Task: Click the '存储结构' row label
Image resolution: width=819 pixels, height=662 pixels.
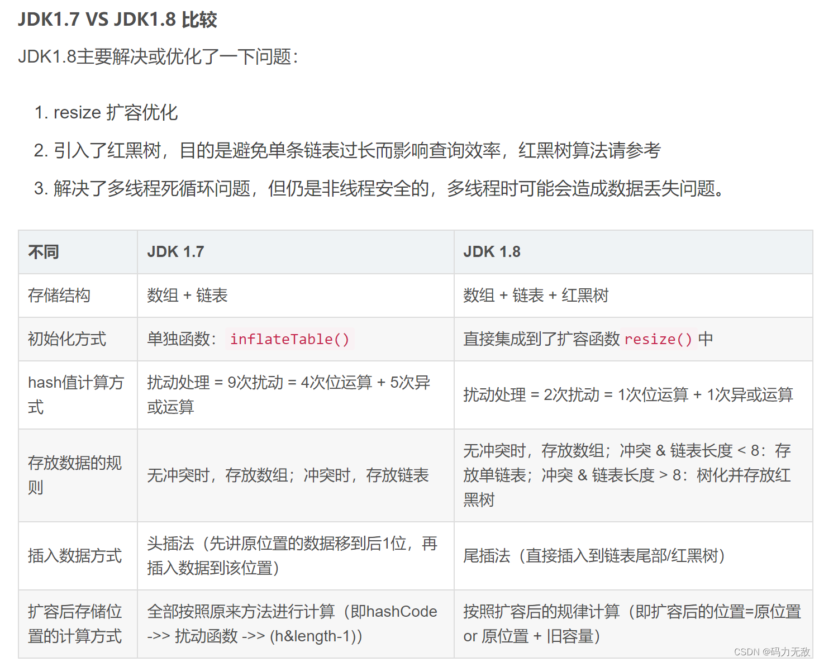Action: pyautogui.click(x=78, y=296)
